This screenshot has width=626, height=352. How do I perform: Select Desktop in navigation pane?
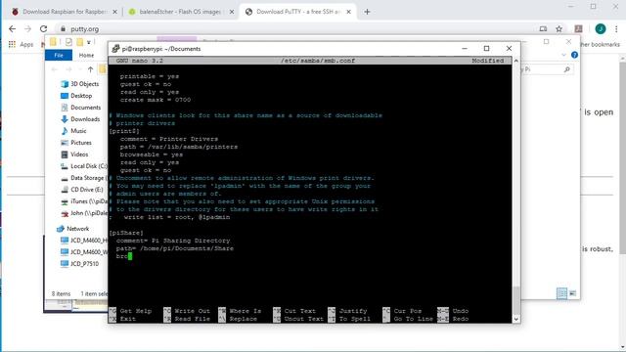coord(76,96)
